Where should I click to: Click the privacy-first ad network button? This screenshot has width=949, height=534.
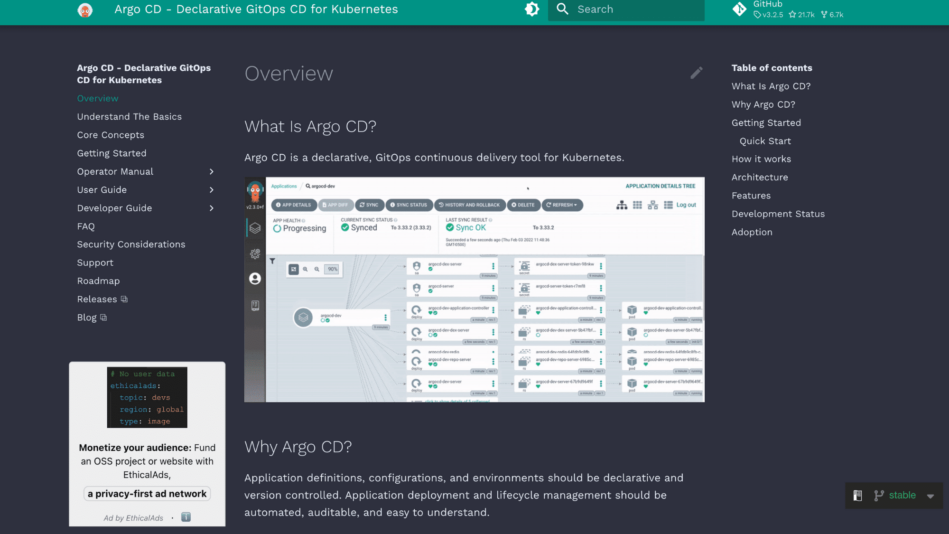(x=147, y=494)
